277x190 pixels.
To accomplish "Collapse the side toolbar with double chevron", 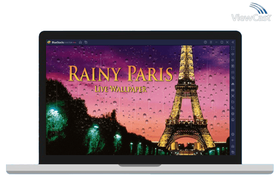I will click(x=233, y=42).
